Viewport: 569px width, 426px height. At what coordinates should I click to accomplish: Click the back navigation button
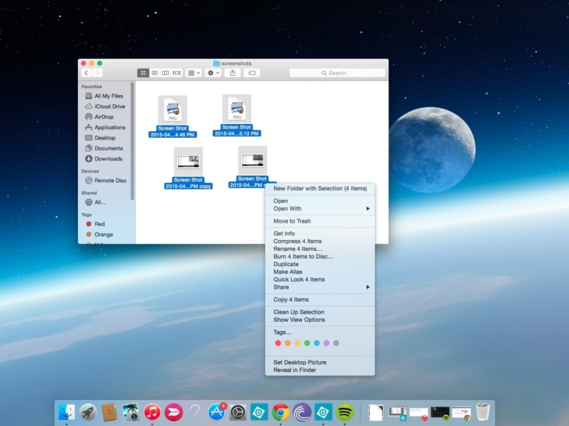click(87, 72)
